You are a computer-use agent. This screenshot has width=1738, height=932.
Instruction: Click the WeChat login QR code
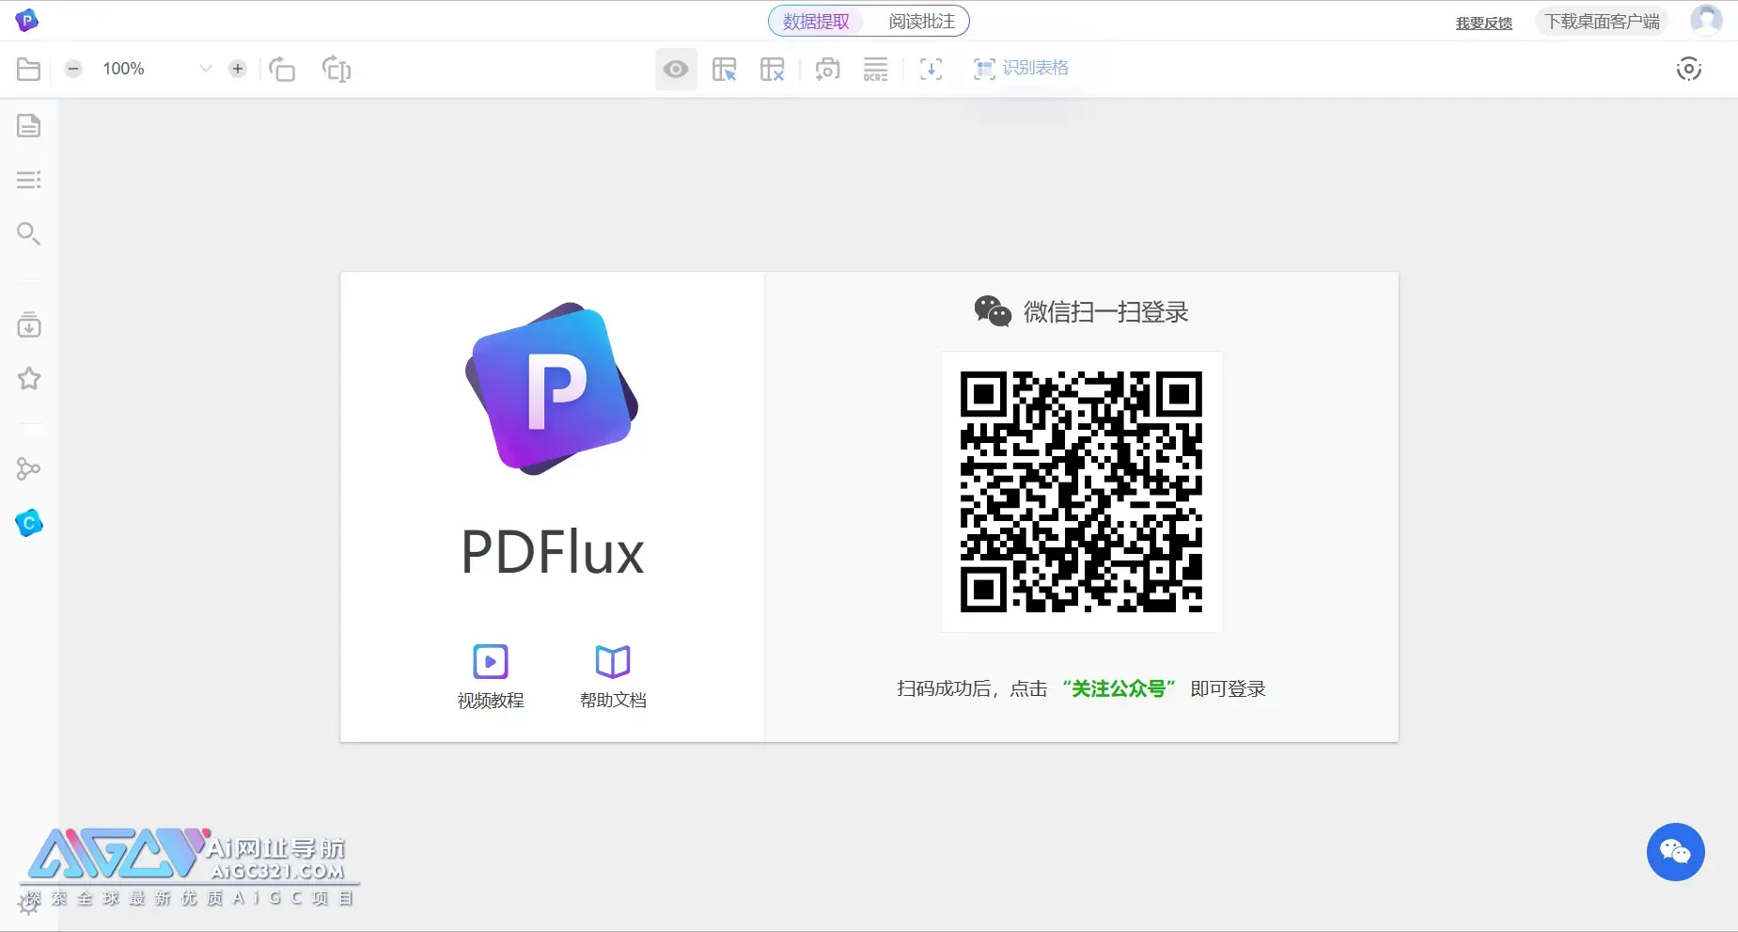tap(1081, 491)
